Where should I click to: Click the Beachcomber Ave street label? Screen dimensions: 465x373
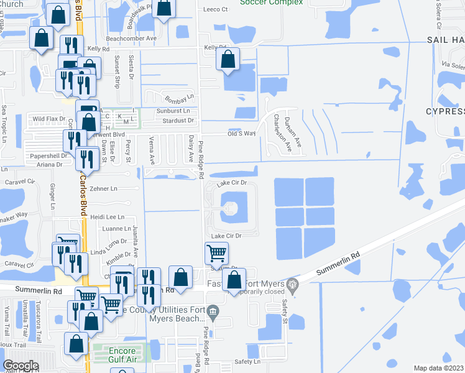click(131, 39)
